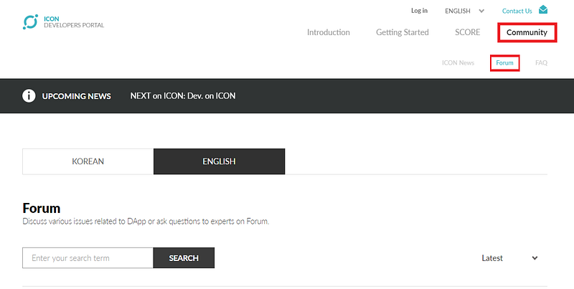Viewport: 574px width, 289px height.
Task: Open the Community menu
Action: pos(527,32)
